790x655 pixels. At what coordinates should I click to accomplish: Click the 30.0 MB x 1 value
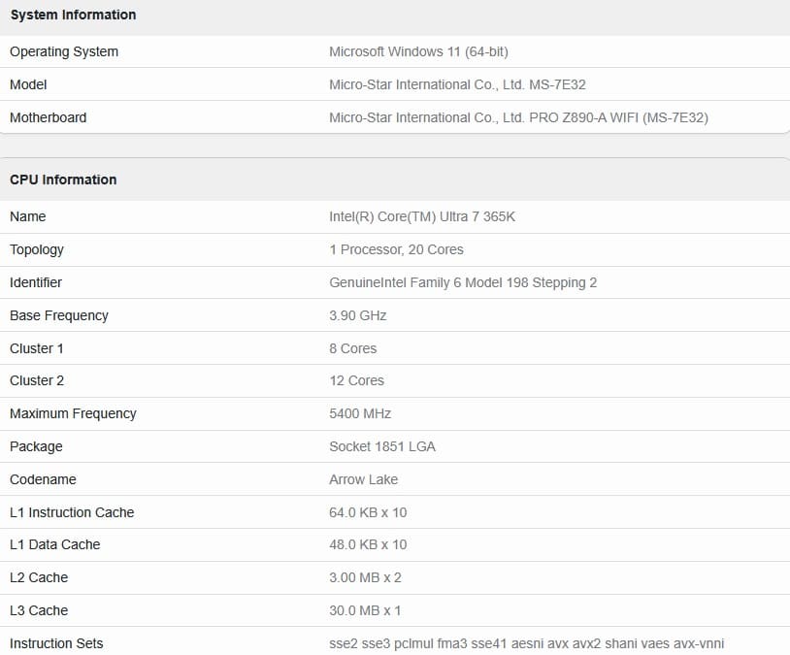click(x=365, y=610)
